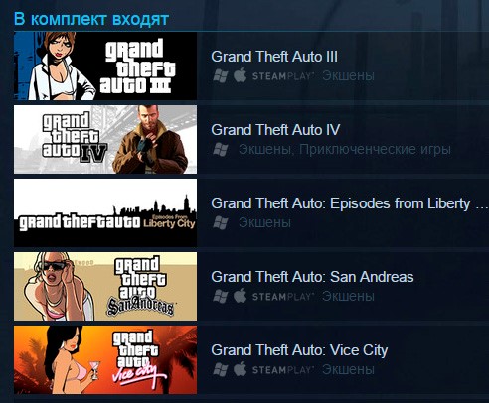Open the Grand Theft Auto III title link
Screen dimensions: 489x403
[x=274, y=57]
